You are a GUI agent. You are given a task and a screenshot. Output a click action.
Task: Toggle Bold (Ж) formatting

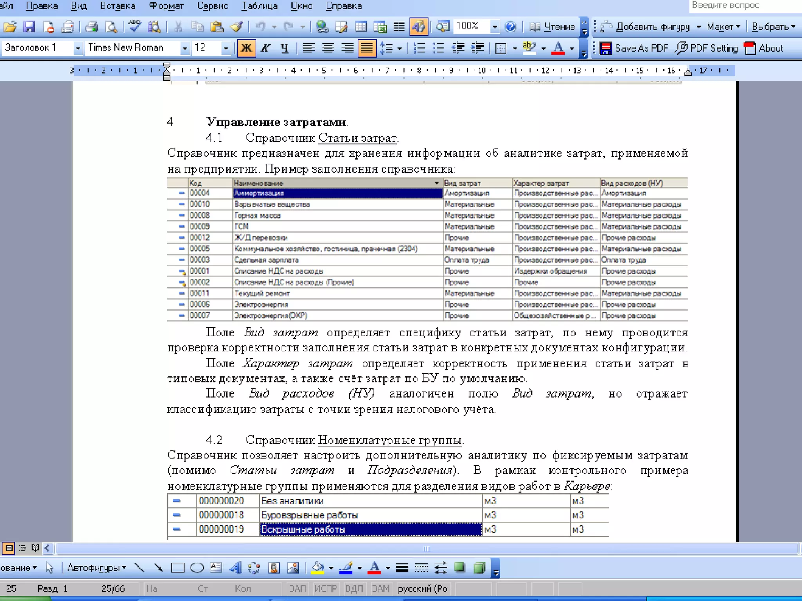pos(246,48)
